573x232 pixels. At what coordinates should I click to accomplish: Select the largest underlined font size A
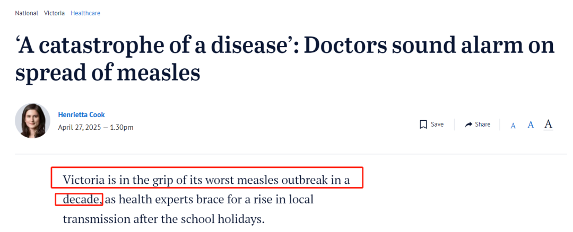coord(548,124)
